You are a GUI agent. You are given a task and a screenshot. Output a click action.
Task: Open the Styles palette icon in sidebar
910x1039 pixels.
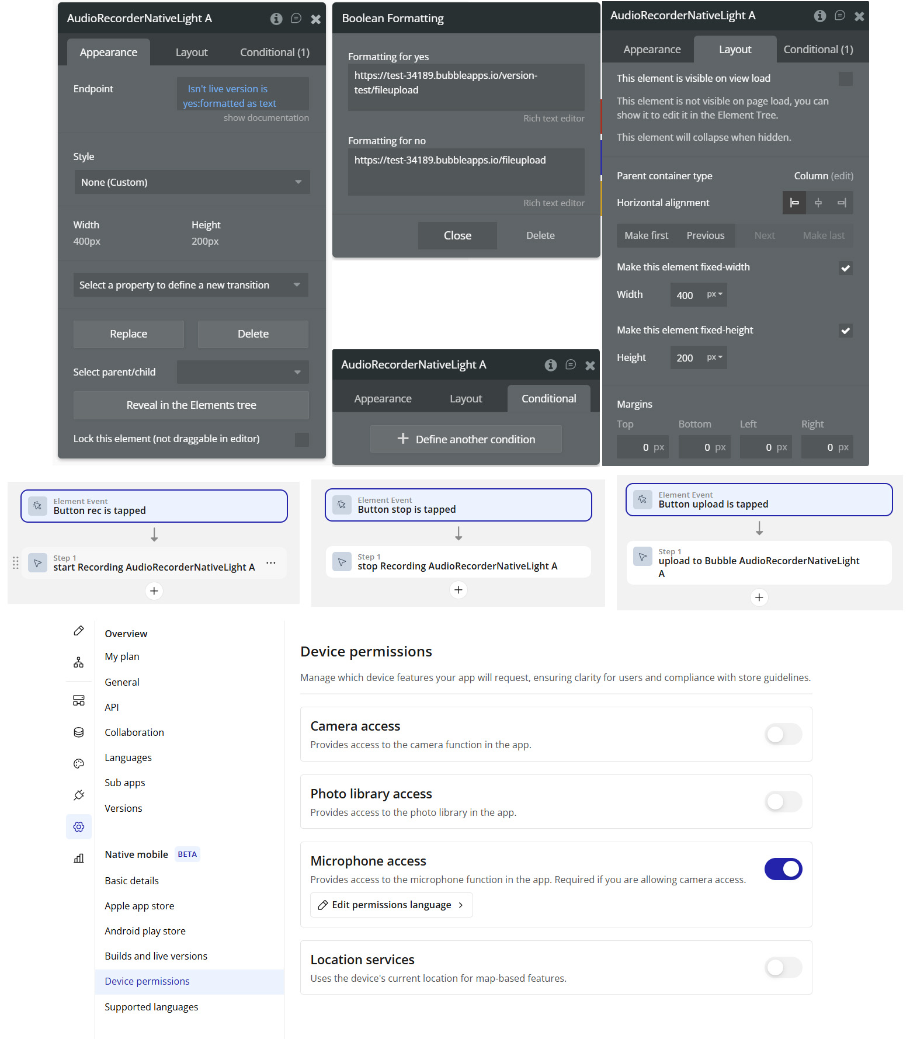tap(79, 764)
